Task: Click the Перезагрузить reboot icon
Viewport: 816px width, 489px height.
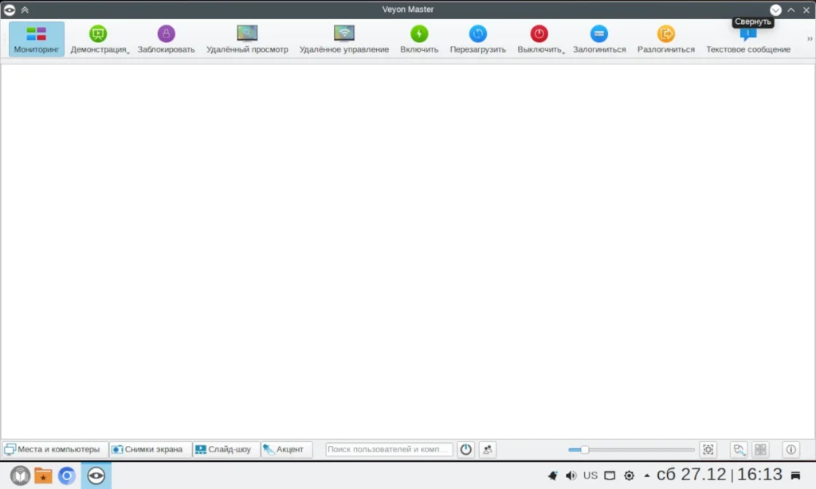Action: [478, 33]
